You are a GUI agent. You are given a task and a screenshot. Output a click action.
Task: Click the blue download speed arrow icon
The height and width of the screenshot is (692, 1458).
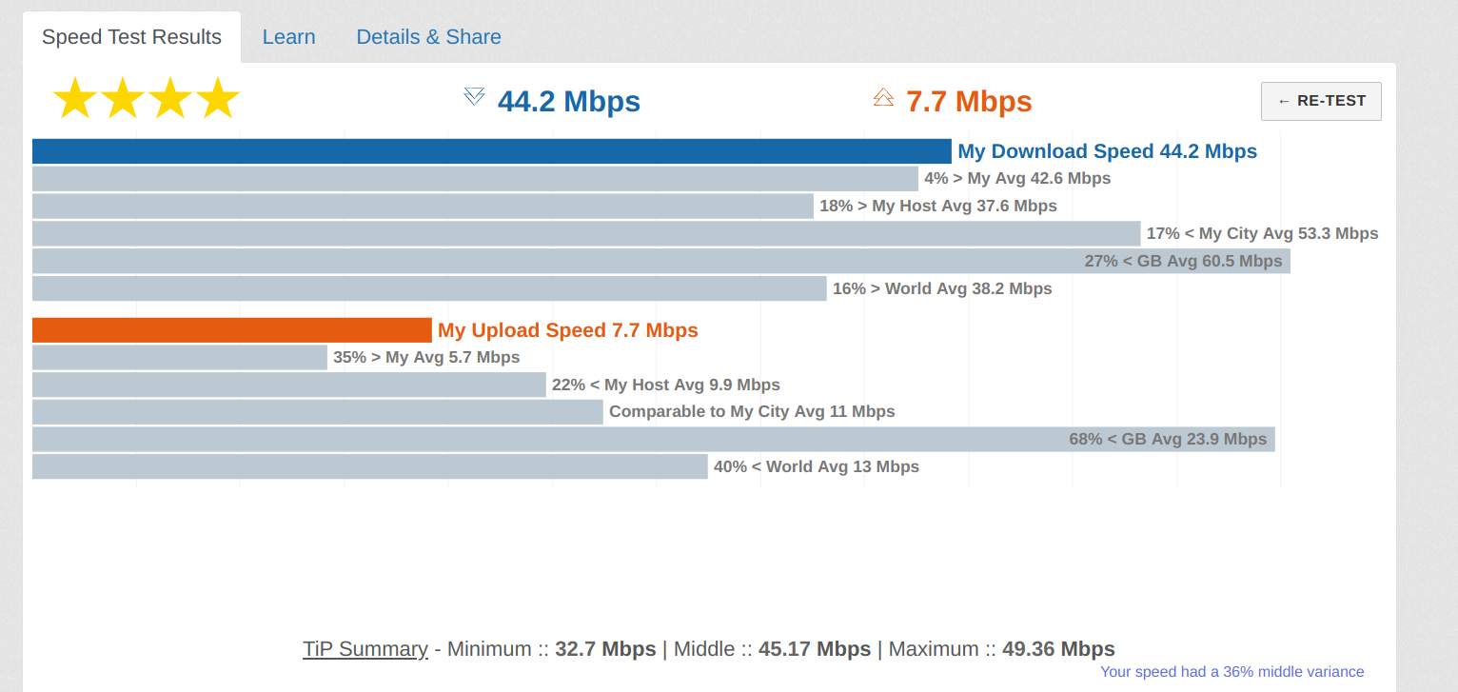[x=473, y=96]
